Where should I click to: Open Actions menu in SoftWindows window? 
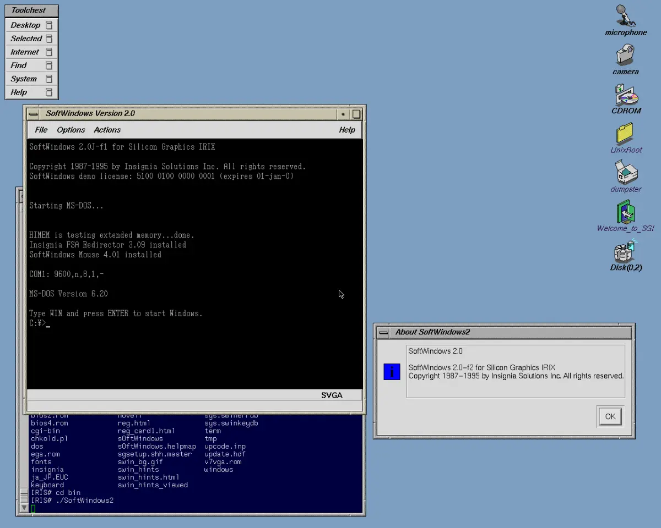click(107, 130)
